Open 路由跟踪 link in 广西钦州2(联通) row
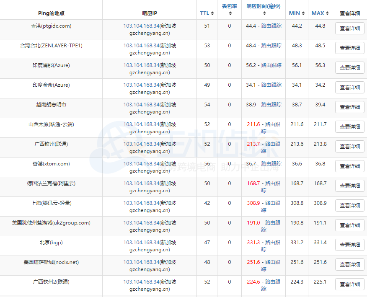367x297 pixels. 273,282
